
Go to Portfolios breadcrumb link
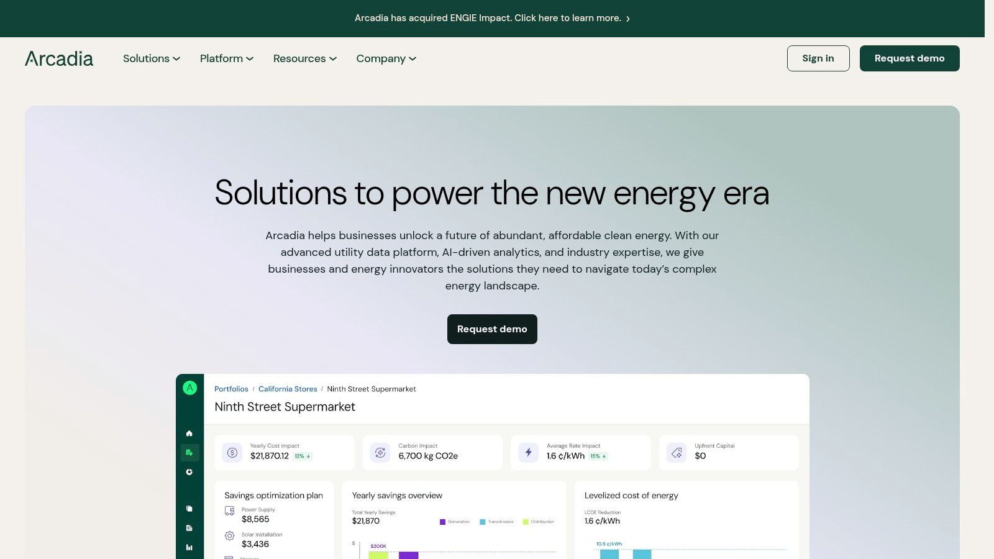coord(231,389)
